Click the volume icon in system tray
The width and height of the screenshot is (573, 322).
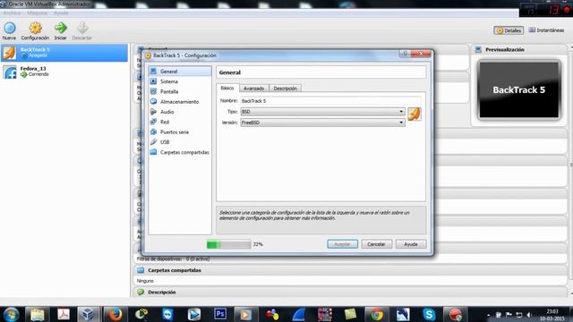(x=529, y=315)
